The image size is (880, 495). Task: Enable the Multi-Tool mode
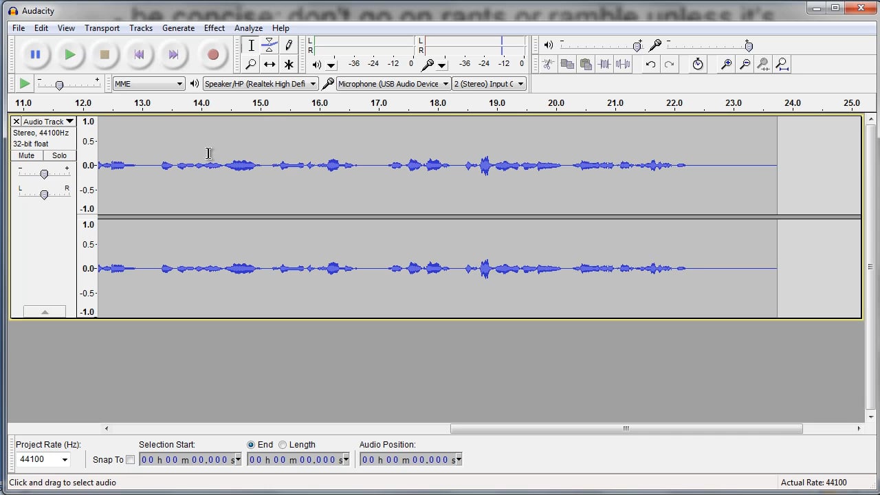289,64
